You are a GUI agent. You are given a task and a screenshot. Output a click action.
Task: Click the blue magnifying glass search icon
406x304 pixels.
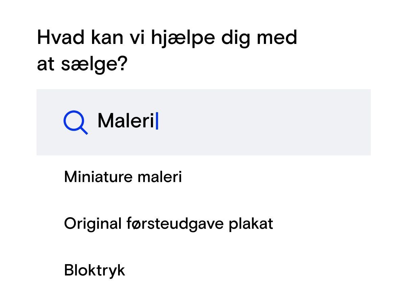75,122
